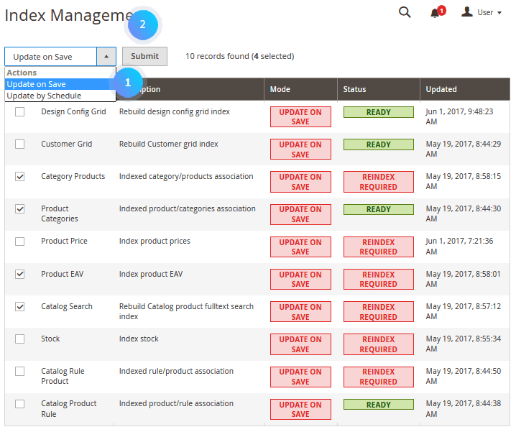The height and width of the screenshot is (432, 516).
Task: Click the User account avatar icon
Action: click(x=466, y=12)
